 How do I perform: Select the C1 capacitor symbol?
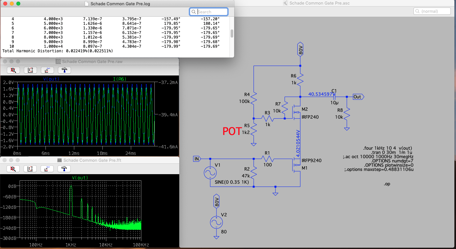point(335,97)
